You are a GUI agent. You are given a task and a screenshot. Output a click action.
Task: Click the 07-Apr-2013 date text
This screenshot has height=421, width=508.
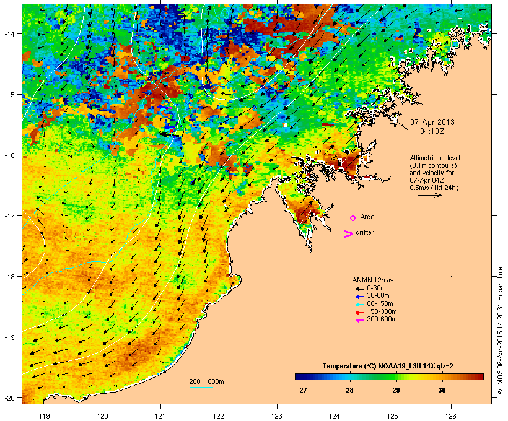(432, 123)
